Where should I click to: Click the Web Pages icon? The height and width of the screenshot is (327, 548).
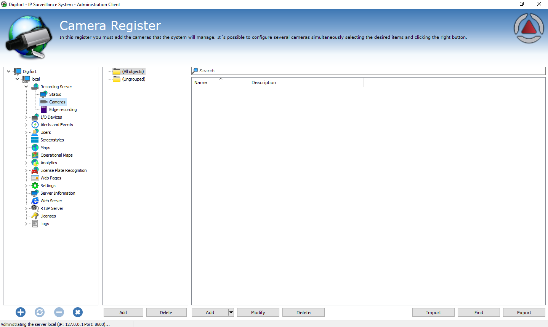pyautogui.click(x=35, y=178)
